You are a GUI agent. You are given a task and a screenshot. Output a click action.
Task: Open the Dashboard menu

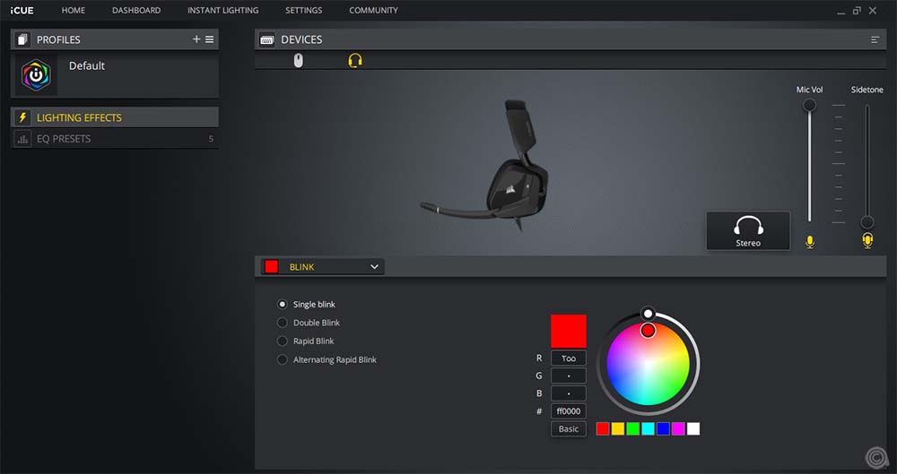tap(136, 11)
